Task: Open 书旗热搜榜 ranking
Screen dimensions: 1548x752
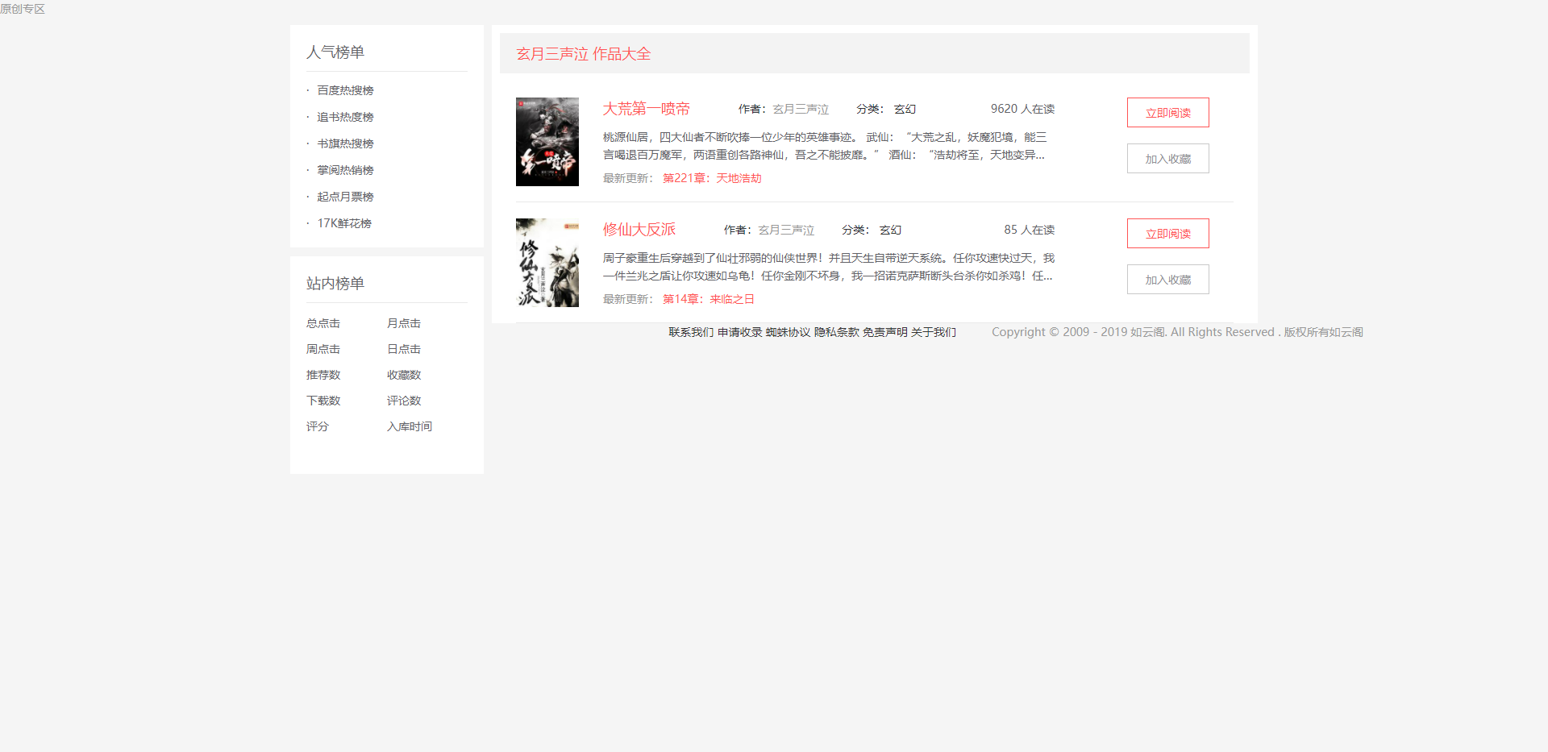Action: 345,143
